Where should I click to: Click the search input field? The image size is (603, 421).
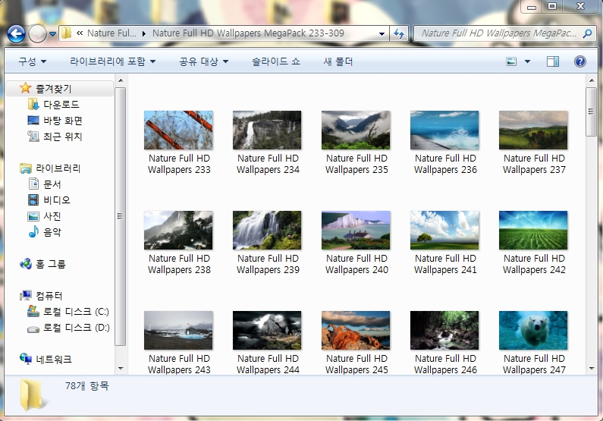click(497, 33)
